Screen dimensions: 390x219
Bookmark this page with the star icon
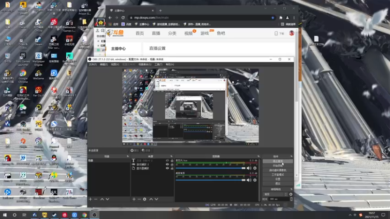pos(273,18)
